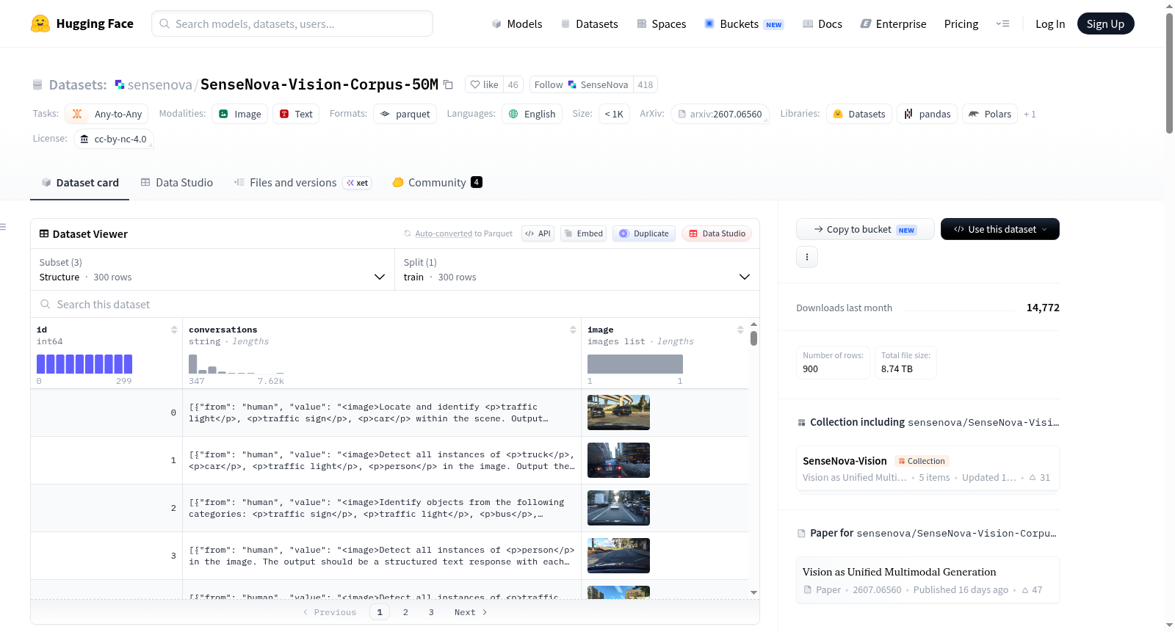
Task: Like this dataset with the heart button
Action: [485, 84]
